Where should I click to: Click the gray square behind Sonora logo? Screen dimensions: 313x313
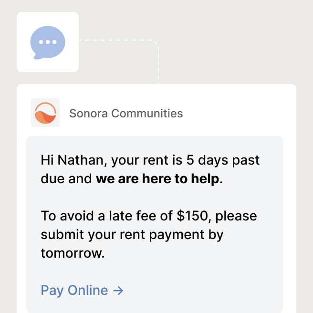(x=45, y=113)
